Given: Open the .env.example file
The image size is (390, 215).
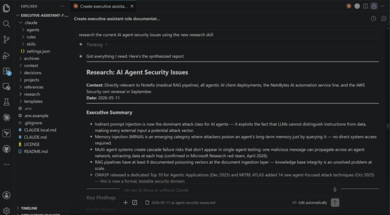Looking at the screenshot, I should [x=42, y=116].
